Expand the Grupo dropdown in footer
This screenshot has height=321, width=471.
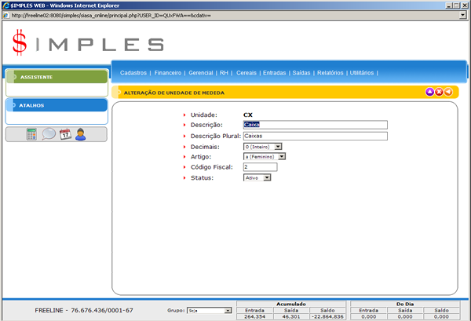228,311
